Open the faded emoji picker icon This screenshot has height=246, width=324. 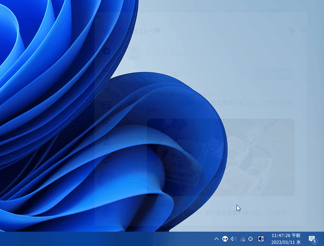tap(176, 74)
